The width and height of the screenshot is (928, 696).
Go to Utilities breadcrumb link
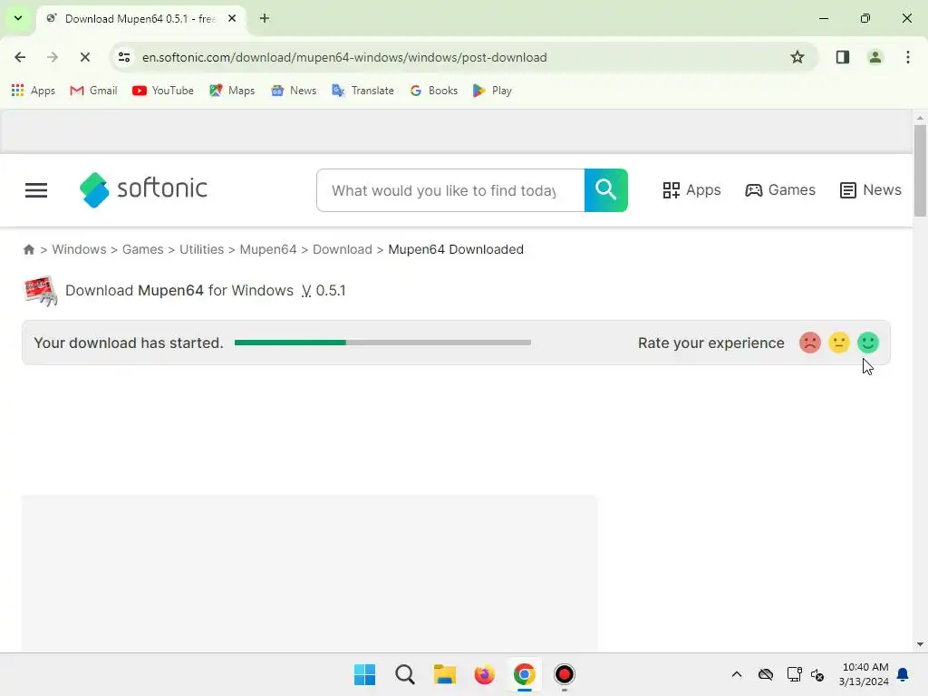202,249
